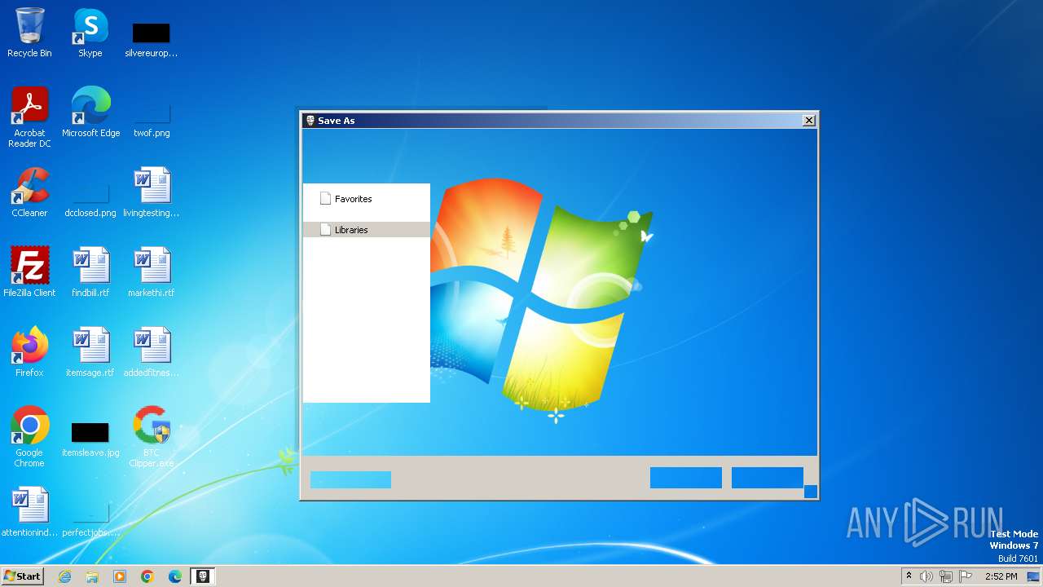
Task: Open Acrobat Reader DC shortcut
Action: [x=29, y=117]
